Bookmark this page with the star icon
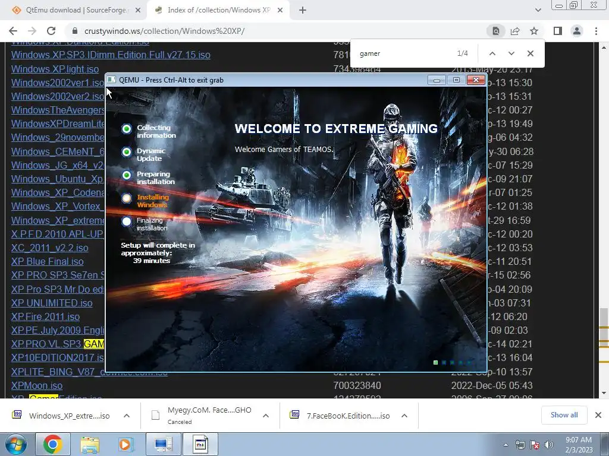 534,31
